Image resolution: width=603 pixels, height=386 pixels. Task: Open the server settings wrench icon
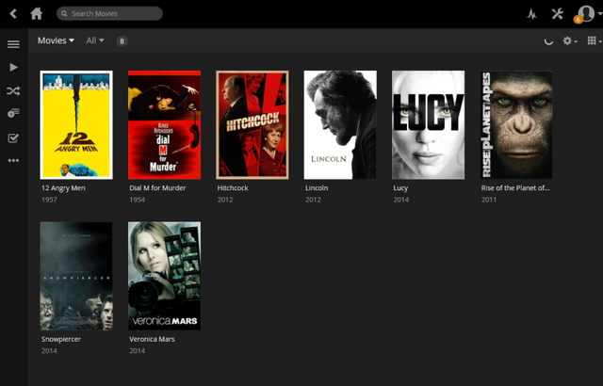[x=557, y=14]
